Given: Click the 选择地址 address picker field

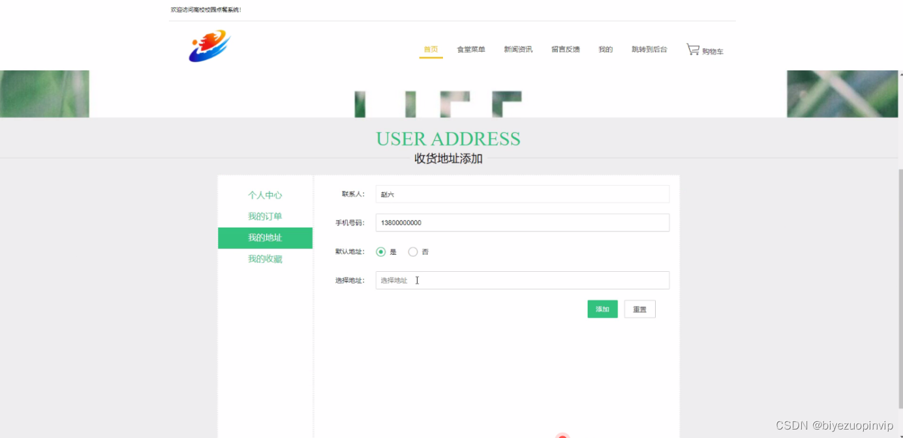Looking at the screenshot, I should click(522, 280).
